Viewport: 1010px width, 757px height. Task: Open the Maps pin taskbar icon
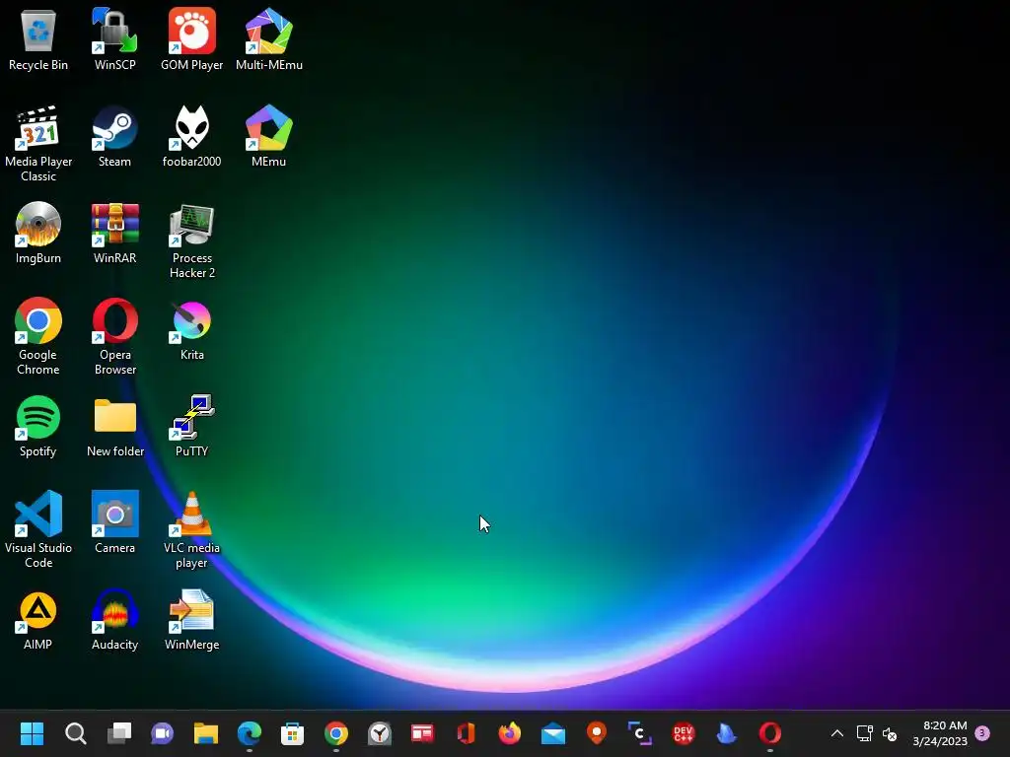pos(597,733)
